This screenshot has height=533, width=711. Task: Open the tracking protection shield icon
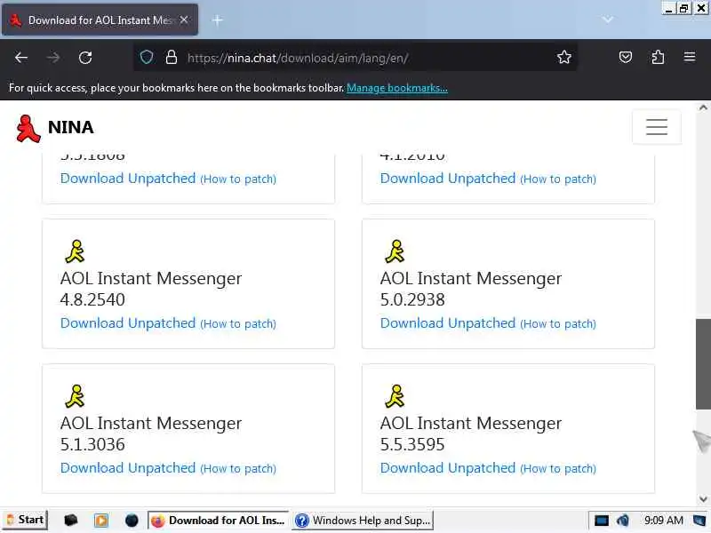[147, 58]
